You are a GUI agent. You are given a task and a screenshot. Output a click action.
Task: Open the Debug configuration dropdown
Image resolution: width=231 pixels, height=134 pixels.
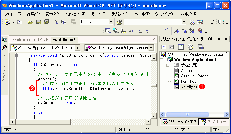coord(111,22)
